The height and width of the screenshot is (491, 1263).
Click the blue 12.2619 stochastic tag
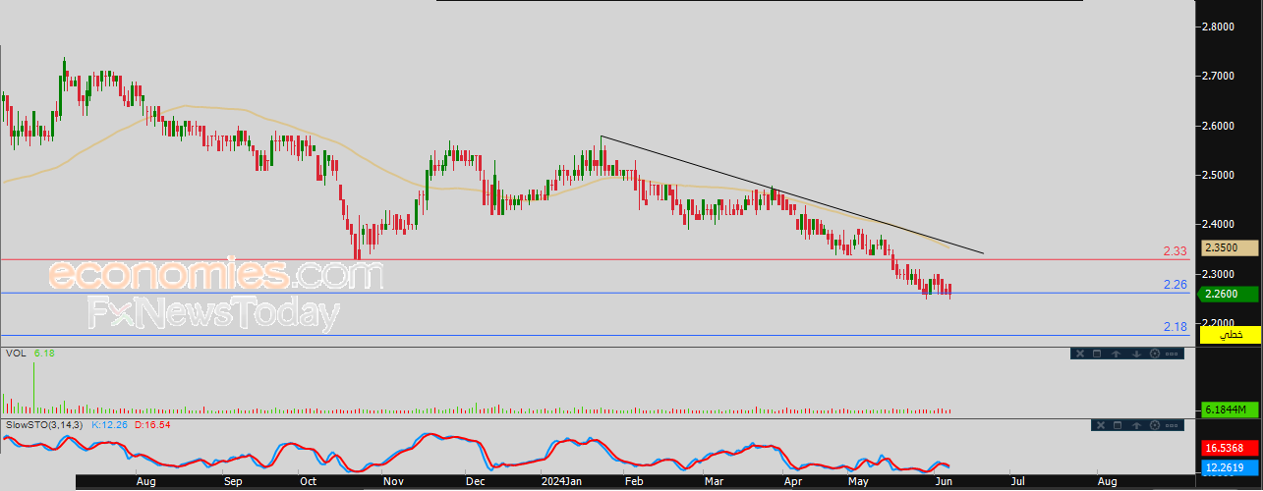click(1229, 468)
